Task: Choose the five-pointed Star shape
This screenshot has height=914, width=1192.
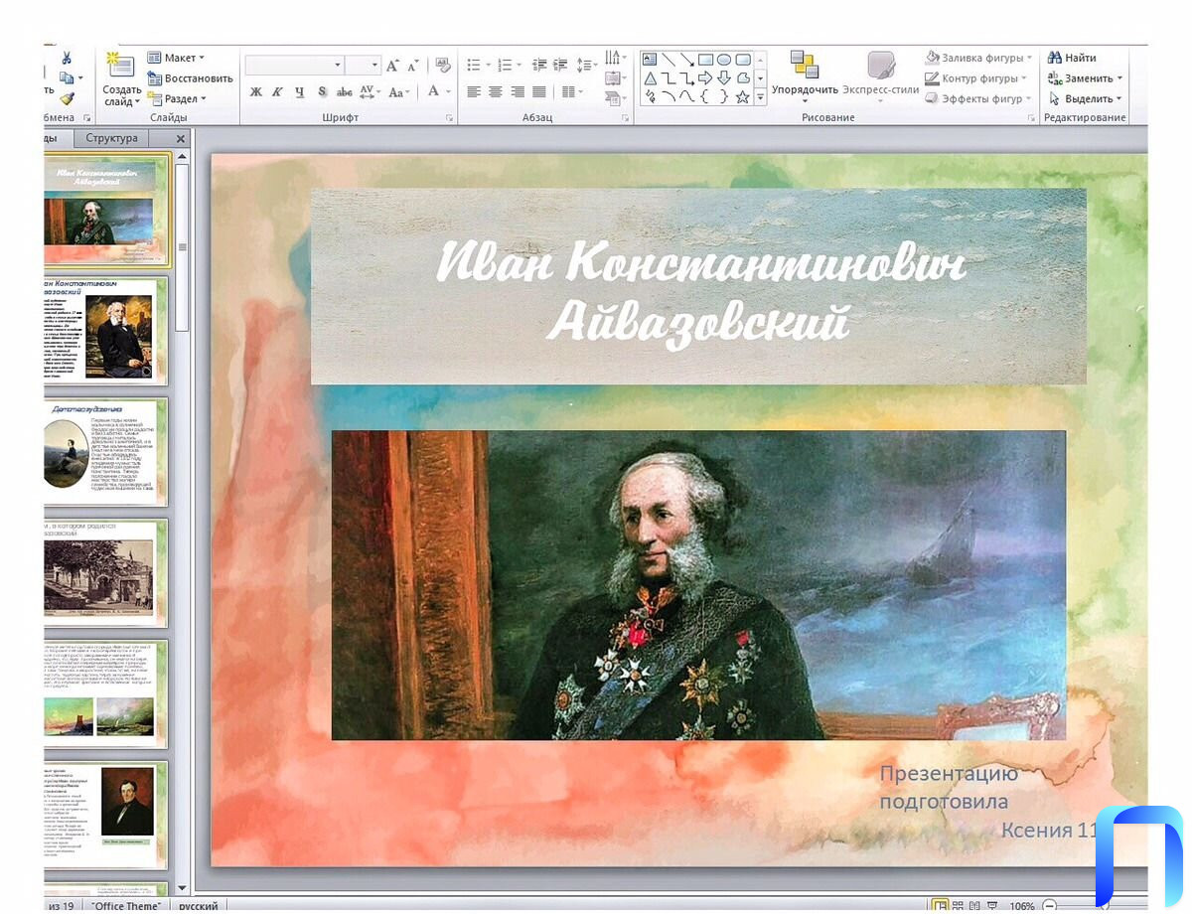Action: pyautogui.click(x=742, y=96)
